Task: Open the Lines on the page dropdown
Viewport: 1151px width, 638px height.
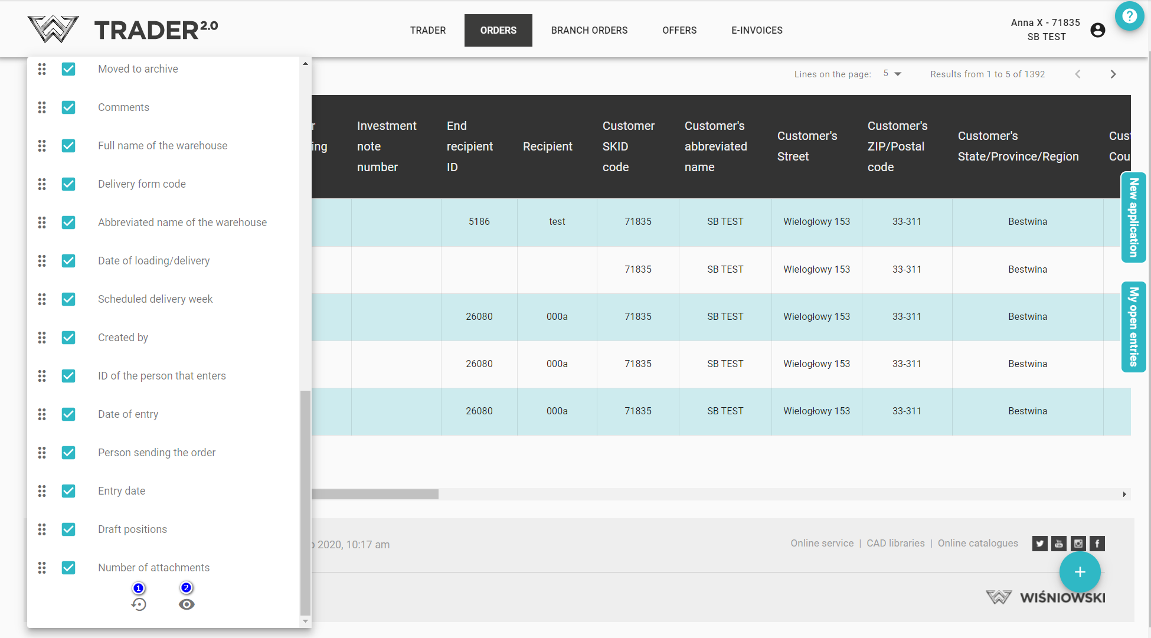Action: point(892,74)
